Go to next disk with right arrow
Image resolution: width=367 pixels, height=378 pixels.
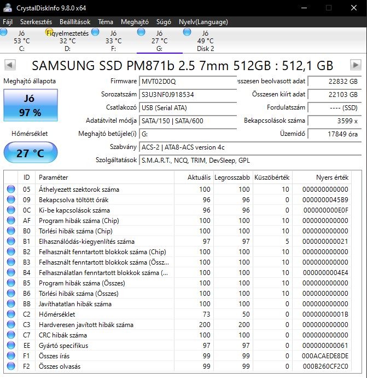click(x=356, y=65)
